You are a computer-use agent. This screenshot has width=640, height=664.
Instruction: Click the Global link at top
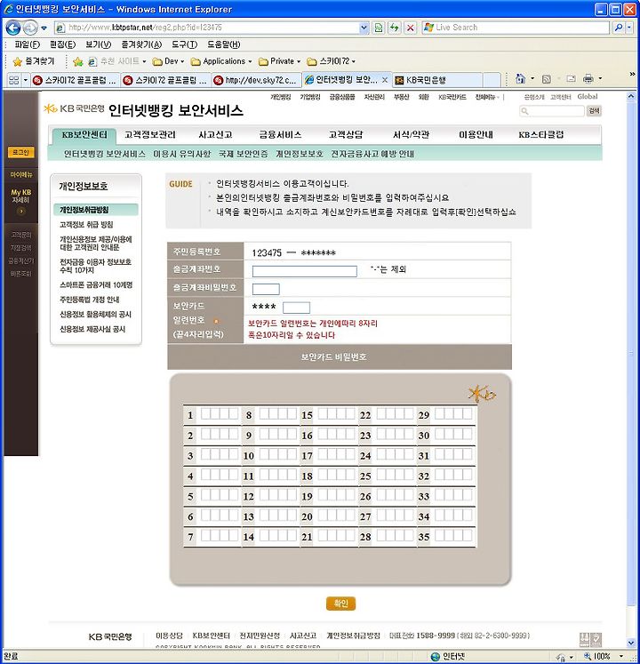588,97
